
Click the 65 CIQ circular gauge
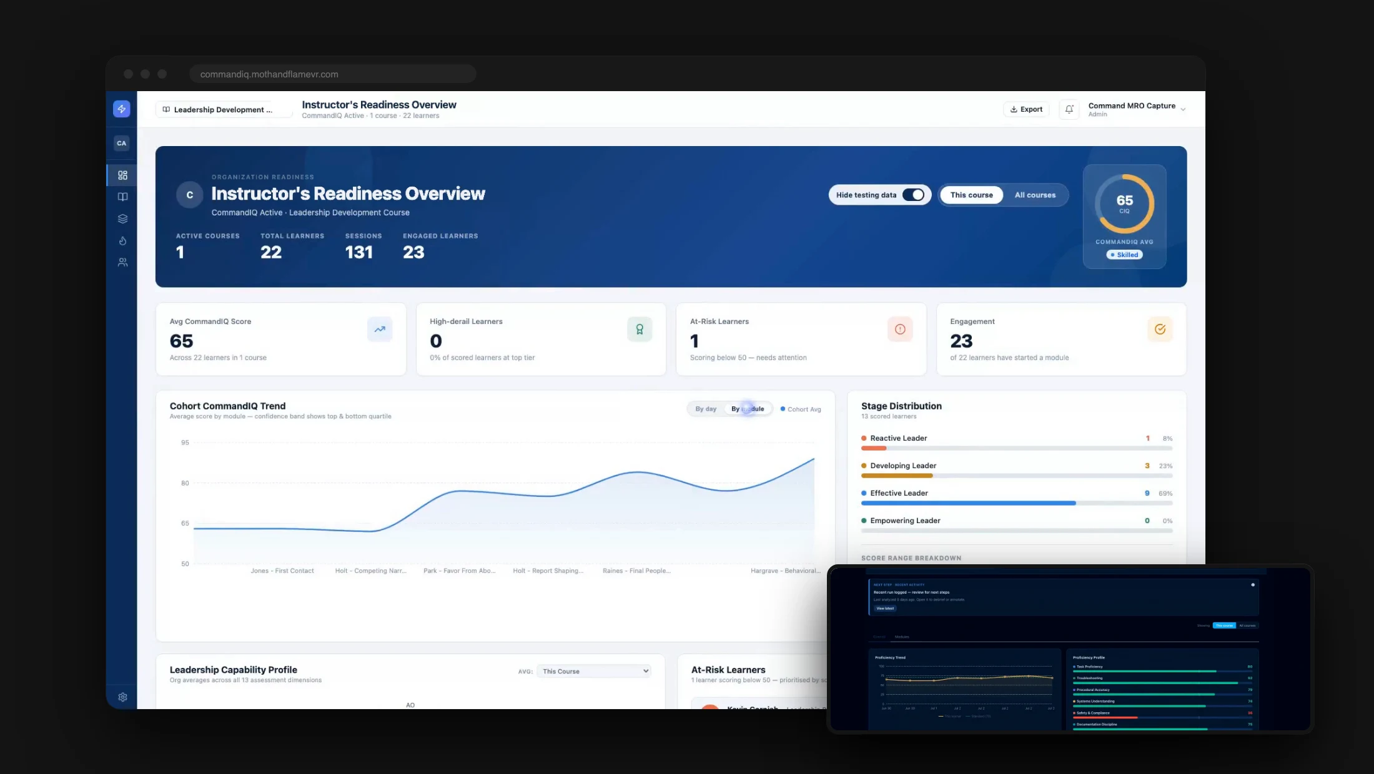pos(1124,203)
